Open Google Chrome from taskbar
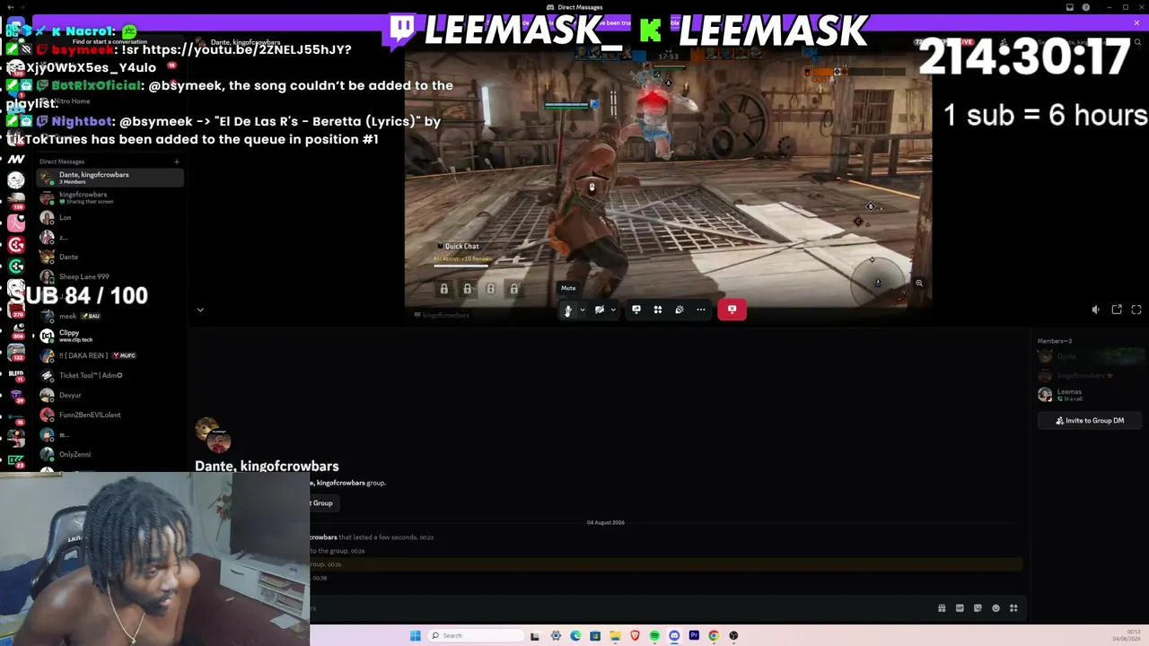The image size is (1149, 646). 714,636
